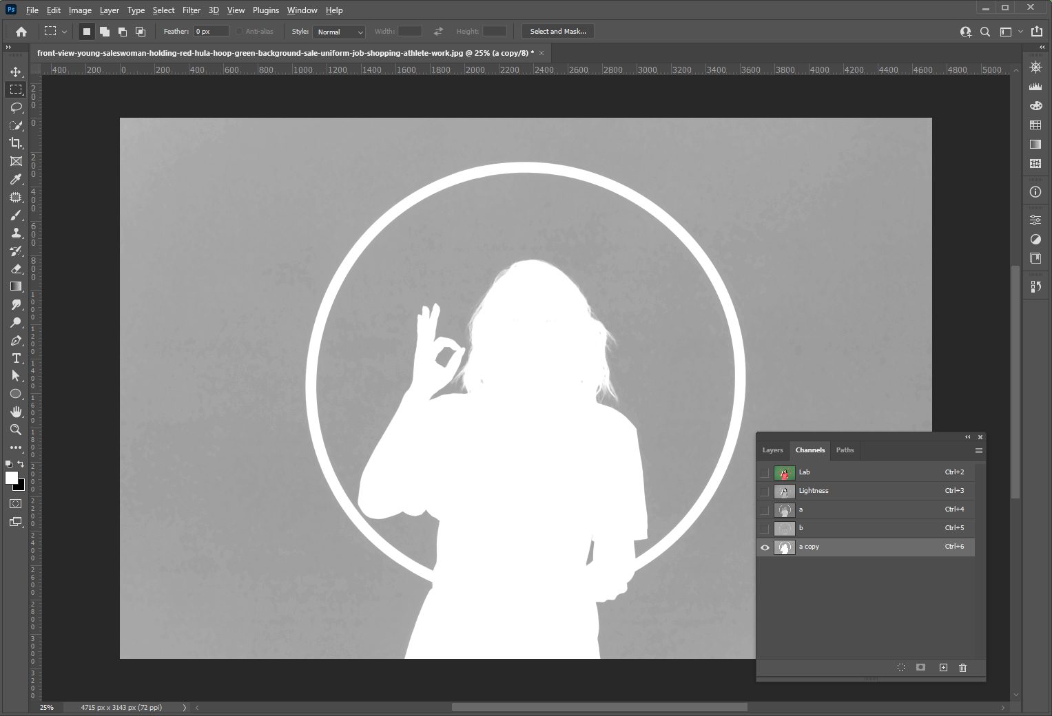Select the Eraser tool

16,268
